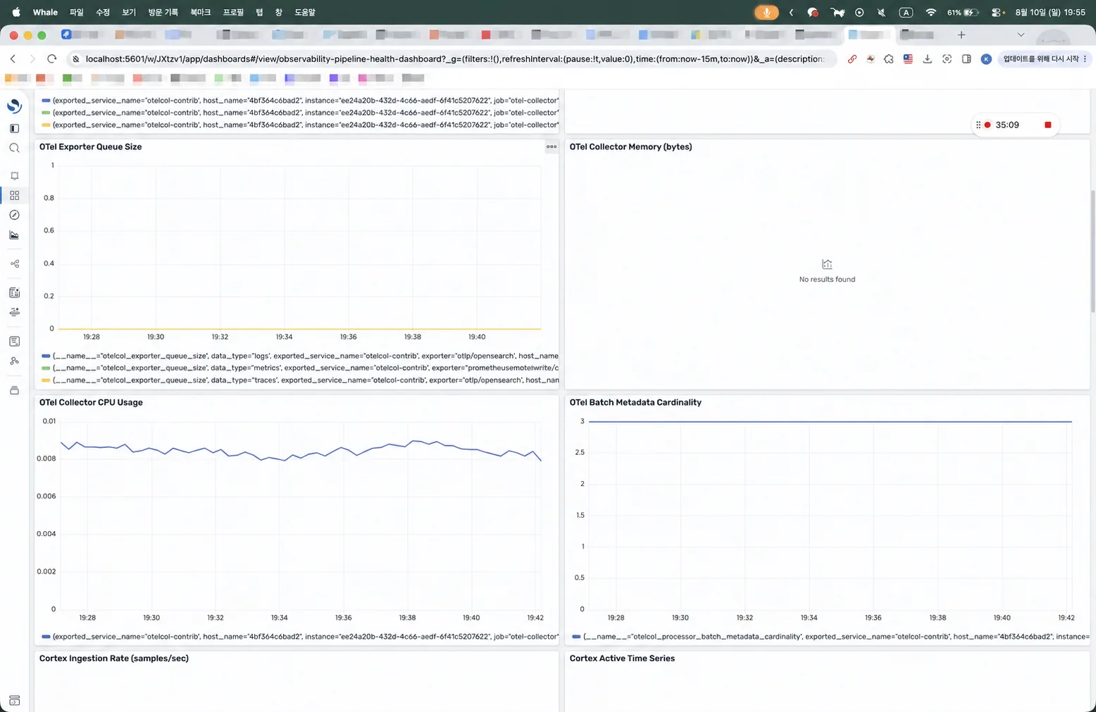Open the 수정 menu

point(103,12)
